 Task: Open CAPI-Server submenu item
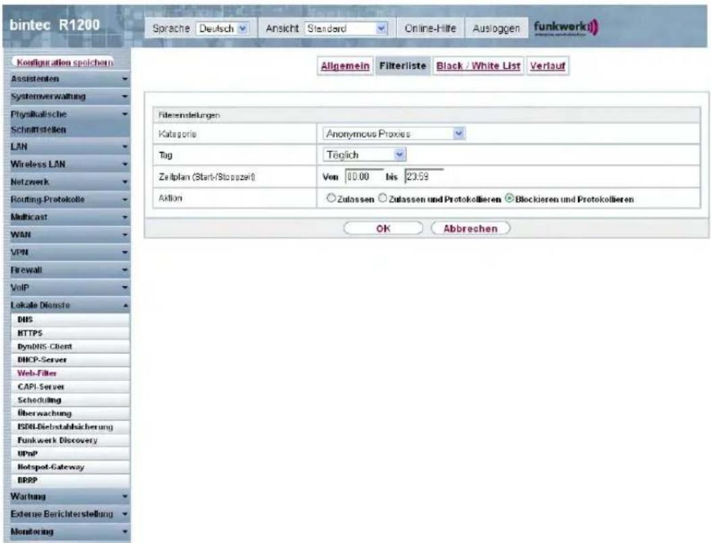(x=70, y=387)
